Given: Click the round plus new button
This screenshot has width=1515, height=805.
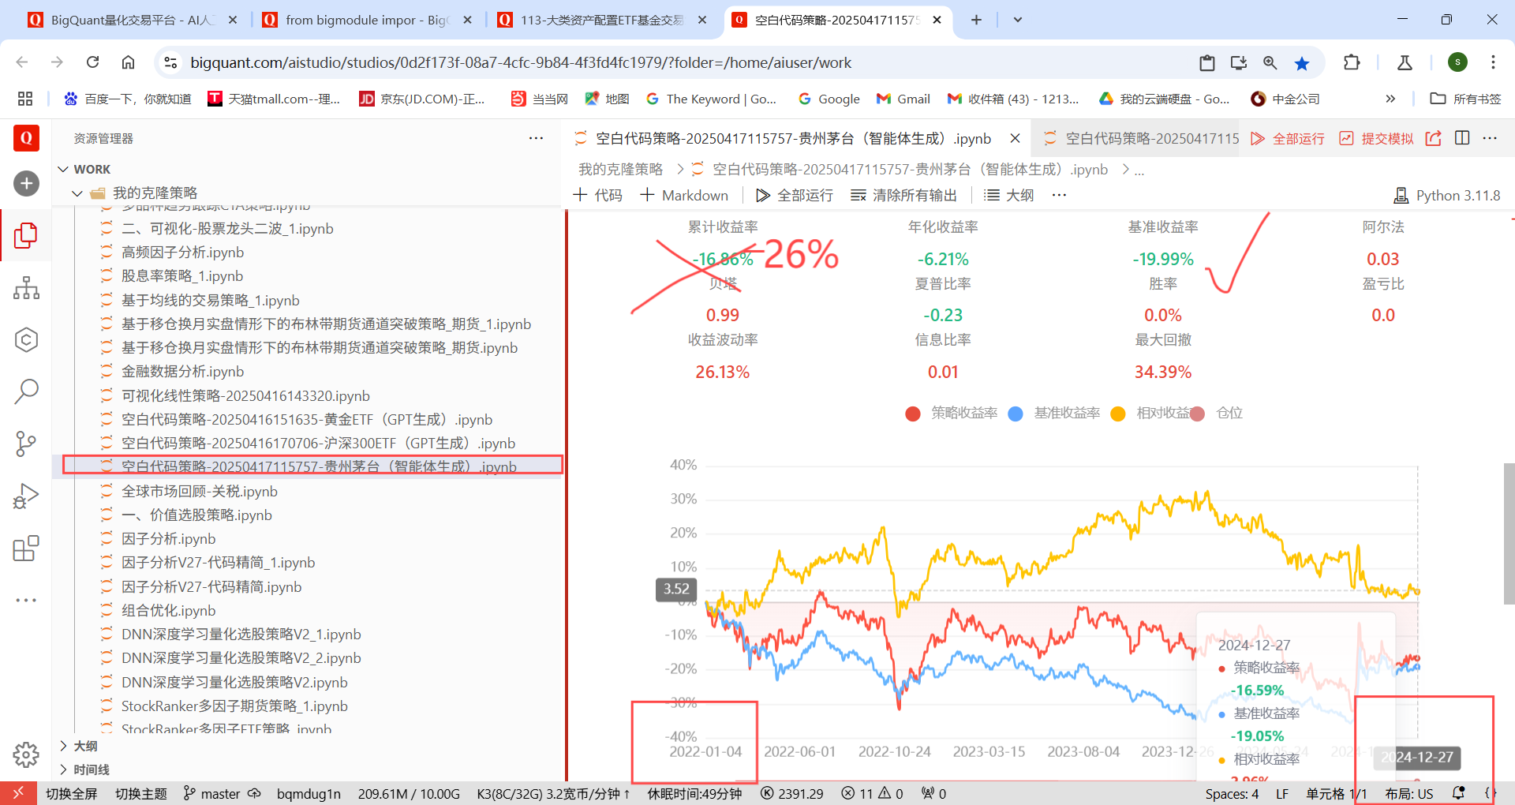Looking at the screenshot, I should (26, 184).
